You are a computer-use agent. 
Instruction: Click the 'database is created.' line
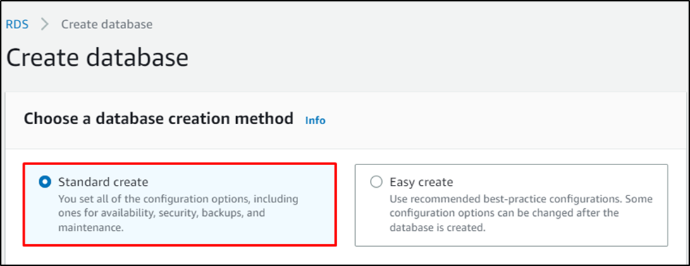click(x=437, y=228)
